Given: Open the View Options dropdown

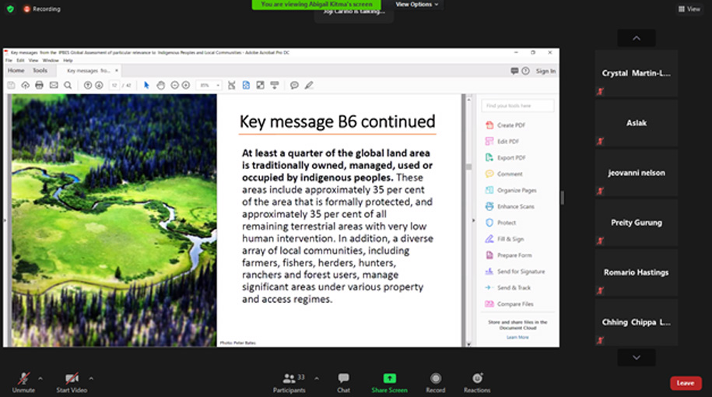Looking at the screenshot, I should coord(417,5).
